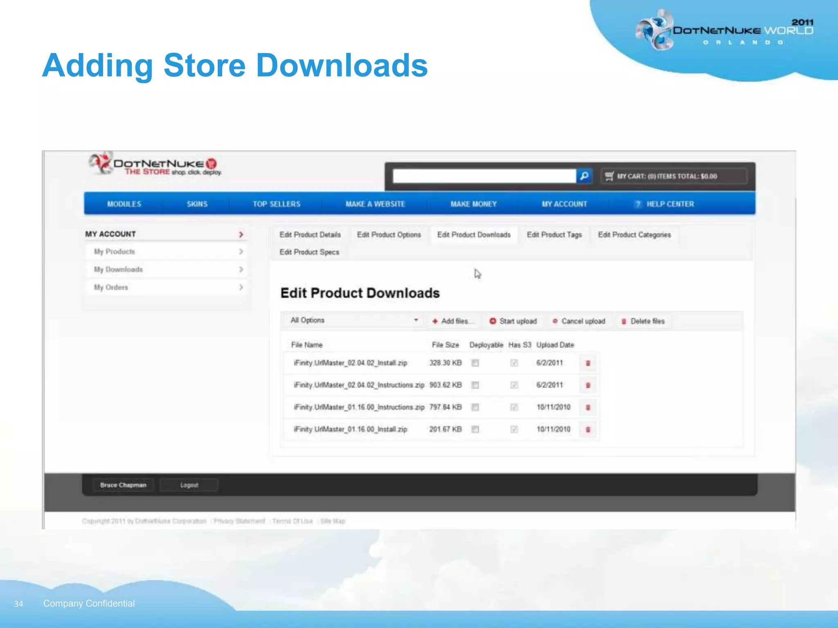838x628 pixels.
Task: Click the Help Center question mark icon
Action: [x=638, y=204]
